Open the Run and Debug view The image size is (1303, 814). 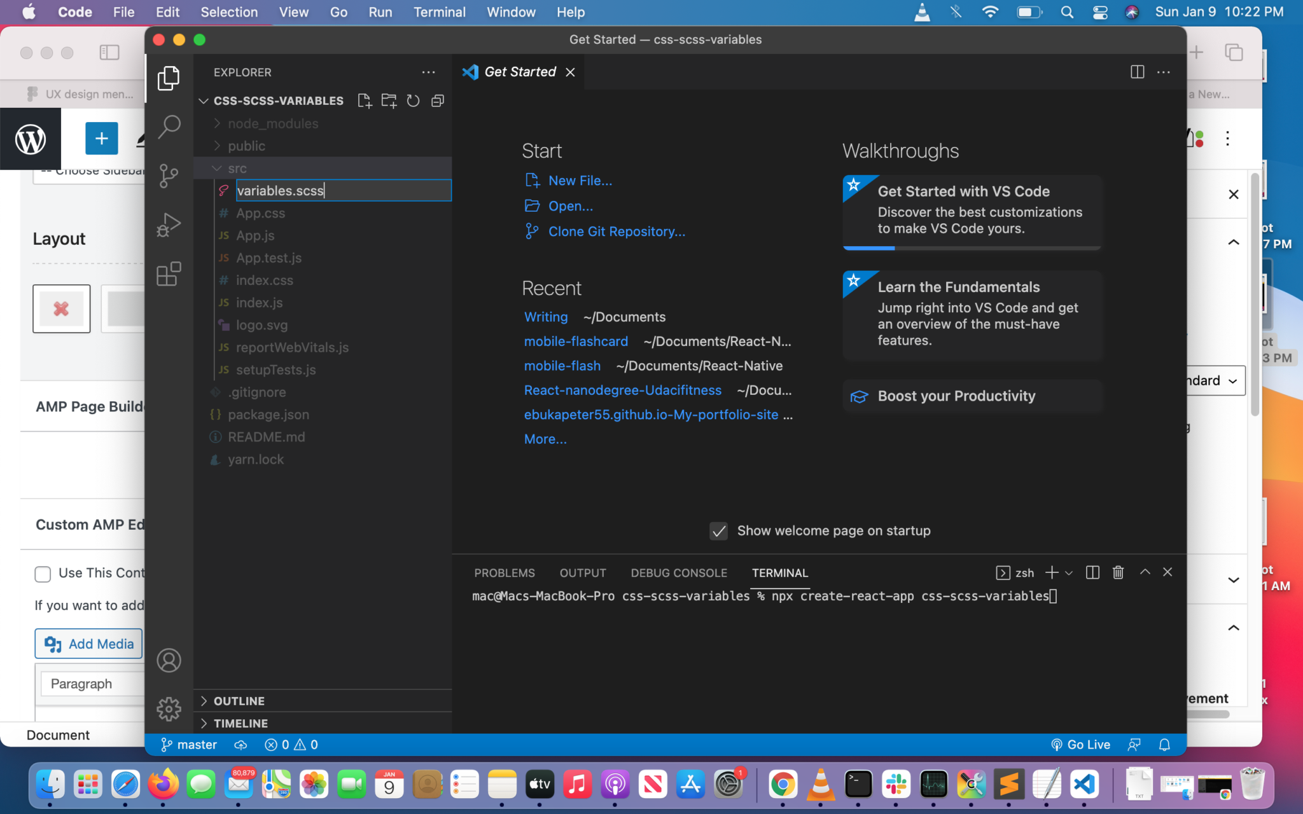(x=169, y=224)
